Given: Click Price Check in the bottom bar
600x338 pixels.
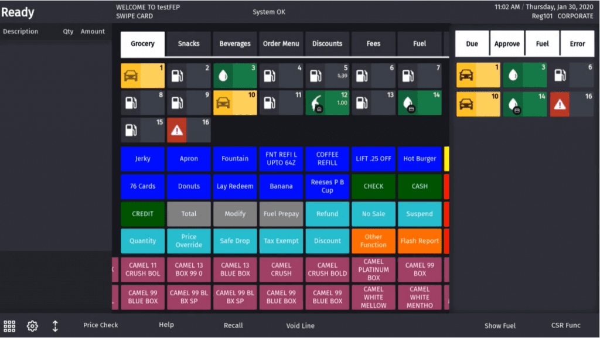Looking at the screenshot, I should click(100, 325).
